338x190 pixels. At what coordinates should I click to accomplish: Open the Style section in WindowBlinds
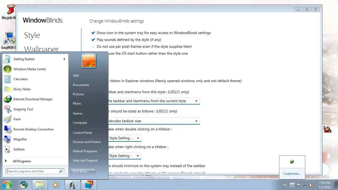(32, 35)
